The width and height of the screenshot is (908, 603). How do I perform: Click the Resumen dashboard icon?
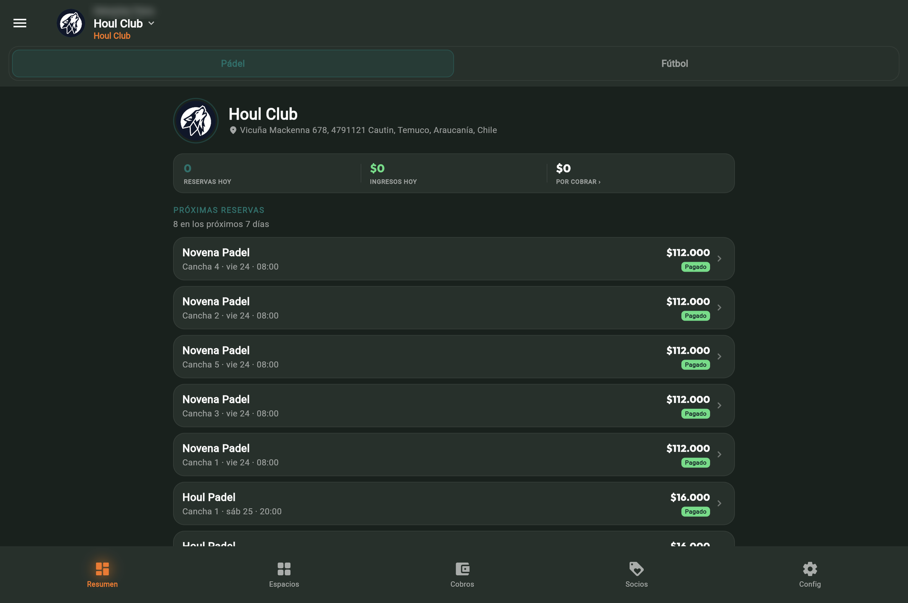[102, 569]
